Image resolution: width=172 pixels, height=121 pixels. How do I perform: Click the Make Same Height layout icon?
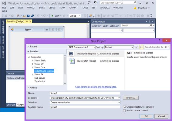[x=134, y=16]
